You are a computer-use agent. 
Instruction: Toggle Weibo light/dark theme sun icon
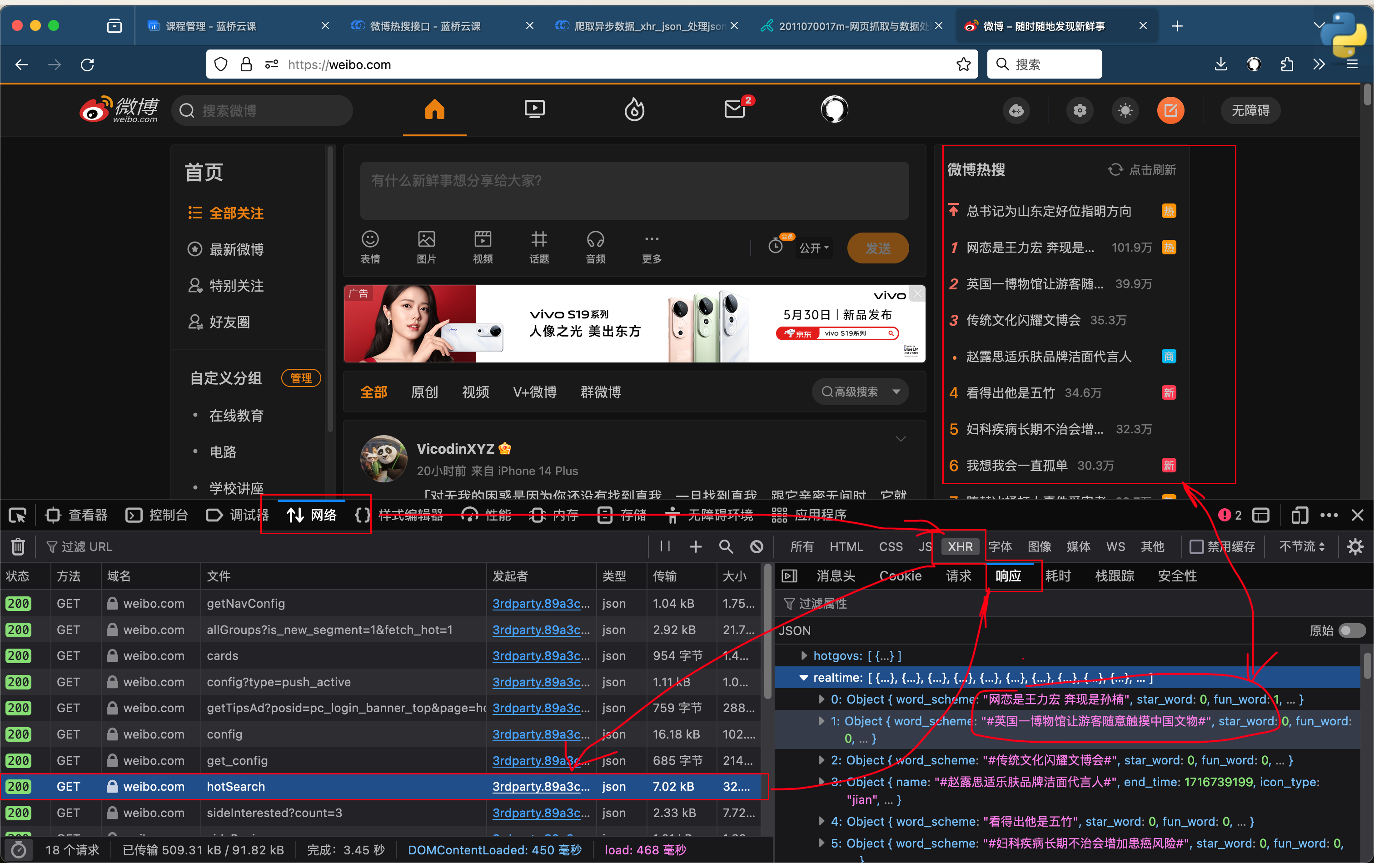pos(1125,111)
